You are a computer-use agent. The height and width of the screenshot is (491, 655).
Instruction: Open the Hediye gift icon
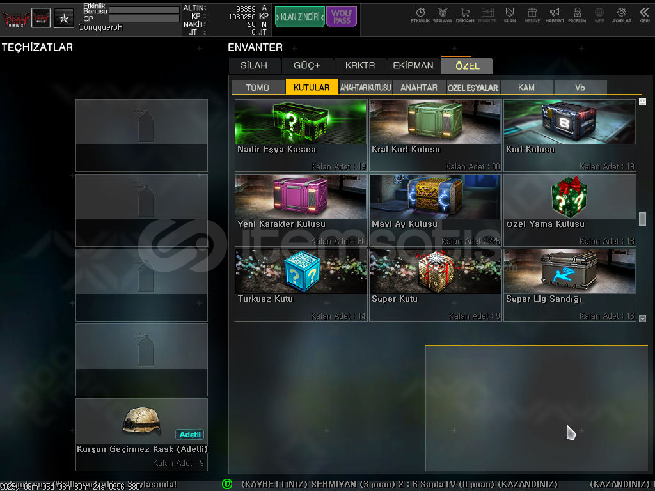point(532,15)
